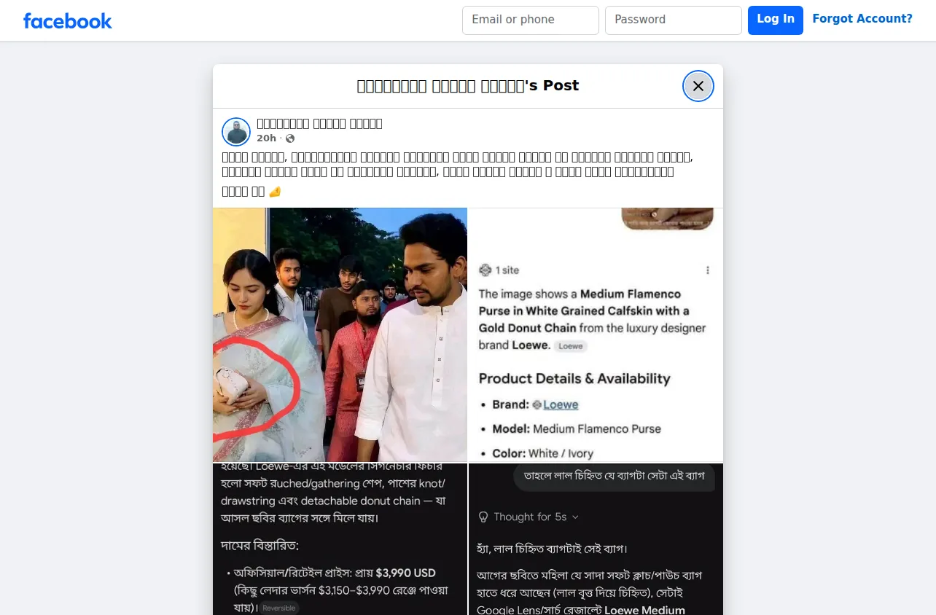Open the 20h post timestamp
Screen dimensions: 936x615
[266, 138]
